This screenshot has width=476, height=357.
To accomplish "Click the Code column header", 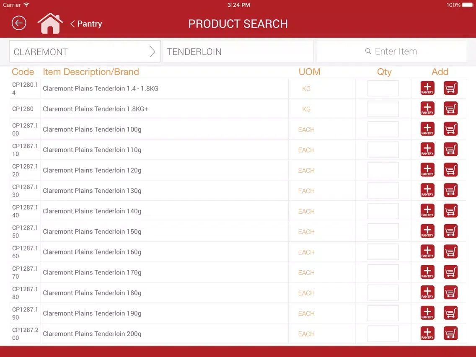I will coord(23,72).
